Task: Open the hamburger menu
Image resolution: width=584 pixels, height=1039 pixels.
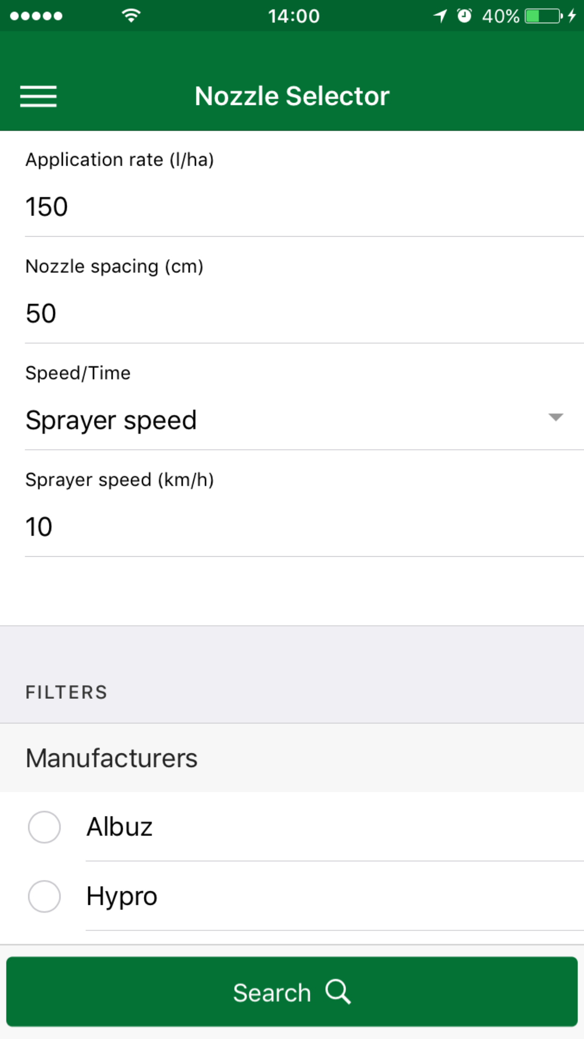Action: (38, 96)
